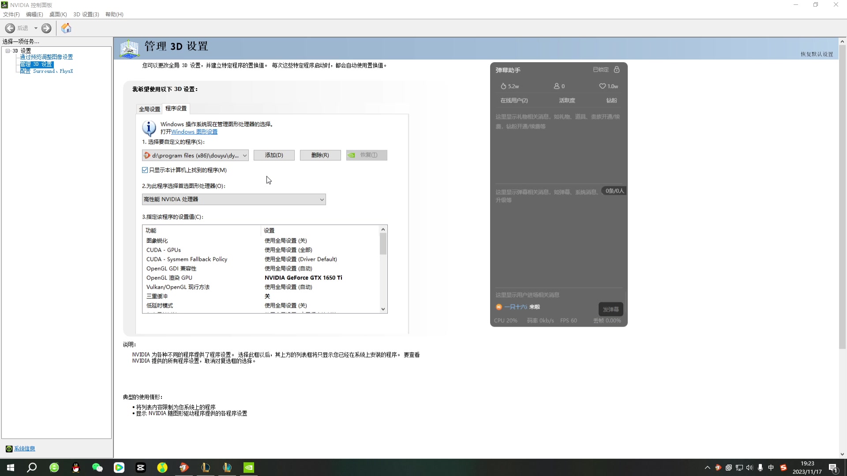Select the 在线用户(2) tab in 弹幕助手
The width and height of the screenshot is (847, 476).
[514, 100]
